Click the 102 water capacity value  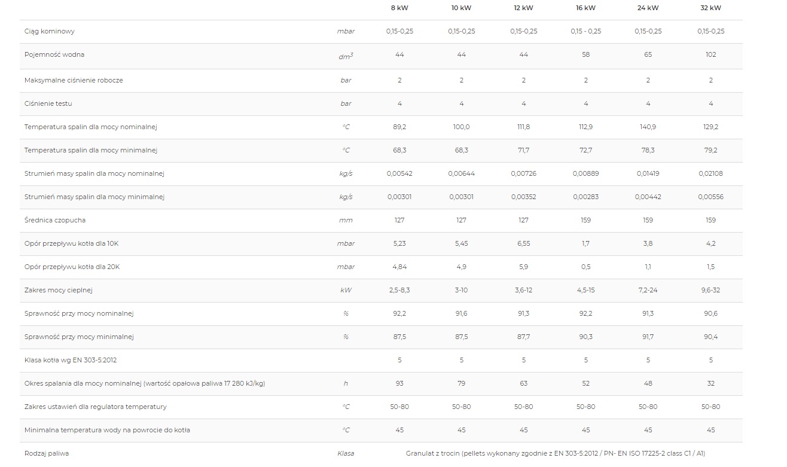[710, 54]
